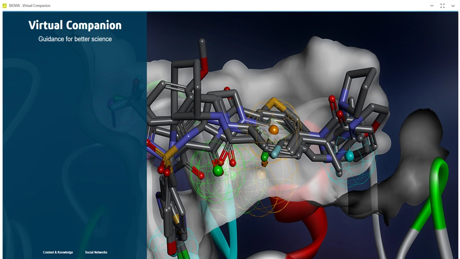Minimize the Virtual Companion window
The width and height of the screenshot is (460, 259).
[x=432, y=6]
